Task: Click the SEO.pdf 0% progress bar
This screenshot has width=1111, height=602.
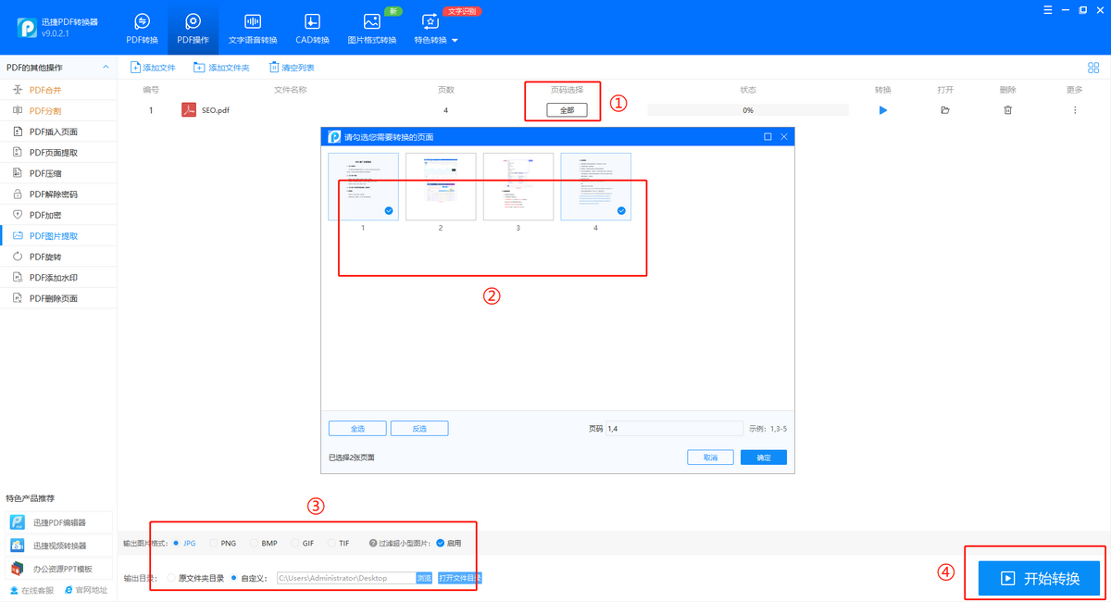Action: pos(748,110)
